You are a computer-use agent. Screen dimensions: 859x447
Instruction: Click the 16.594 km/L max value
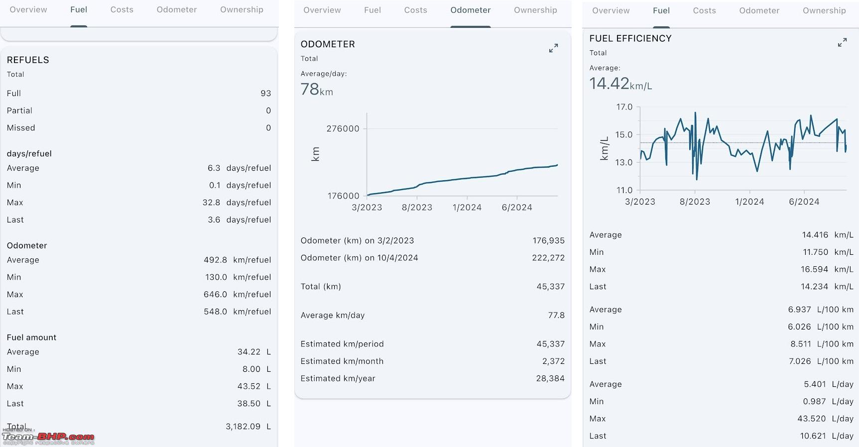(x=827, y=269)
